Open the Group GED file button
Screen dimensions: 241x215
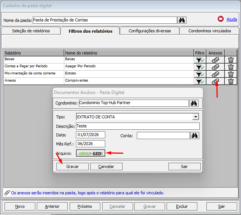point(91,153)
